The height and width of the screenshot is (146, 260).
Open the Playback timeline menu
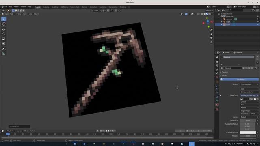tap(11, 131)
